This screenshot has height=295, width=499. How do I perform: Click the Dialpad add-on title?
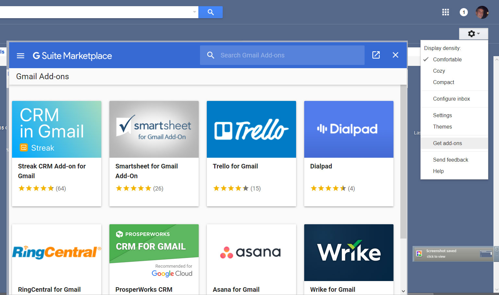(x=321, y=166)
